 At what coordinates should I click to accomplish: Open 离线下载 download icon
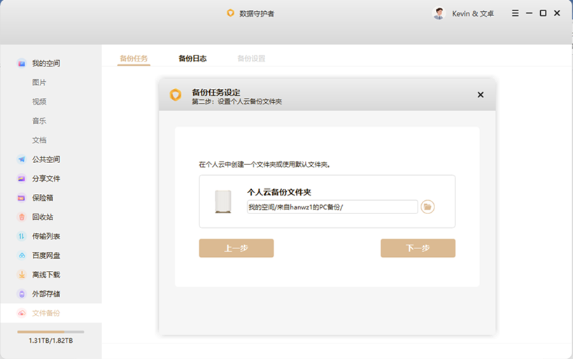point(22,275)
